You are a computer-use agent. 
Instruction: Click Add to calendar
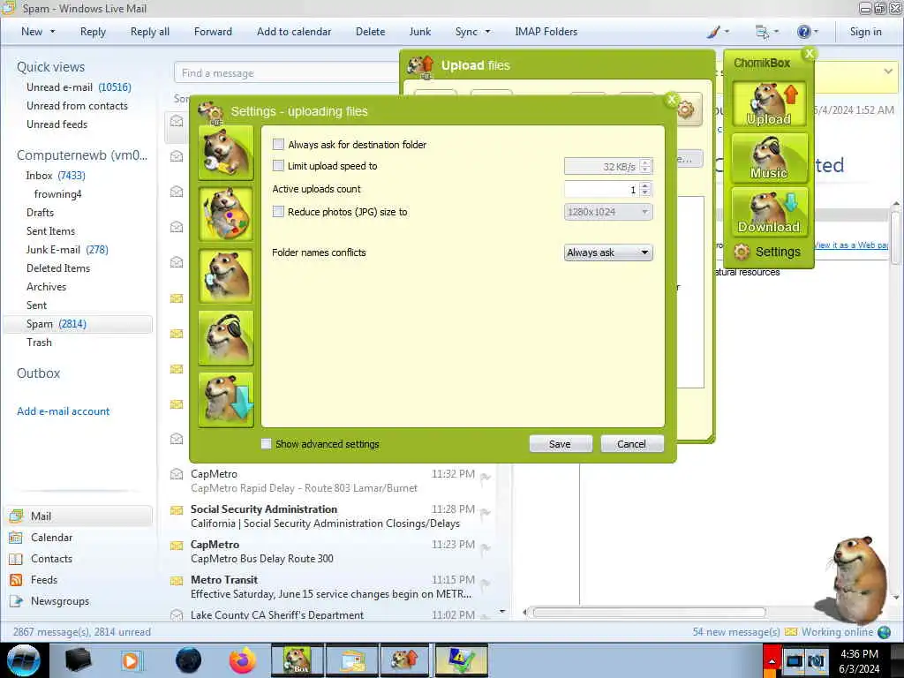[x=294, y=32]
